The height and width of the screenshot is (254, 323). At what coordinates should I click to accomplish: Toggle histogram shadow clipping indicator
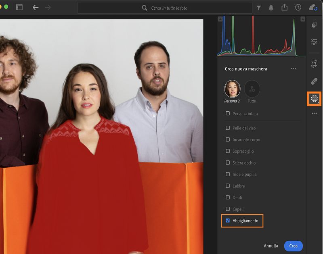(x=220, y=19)
